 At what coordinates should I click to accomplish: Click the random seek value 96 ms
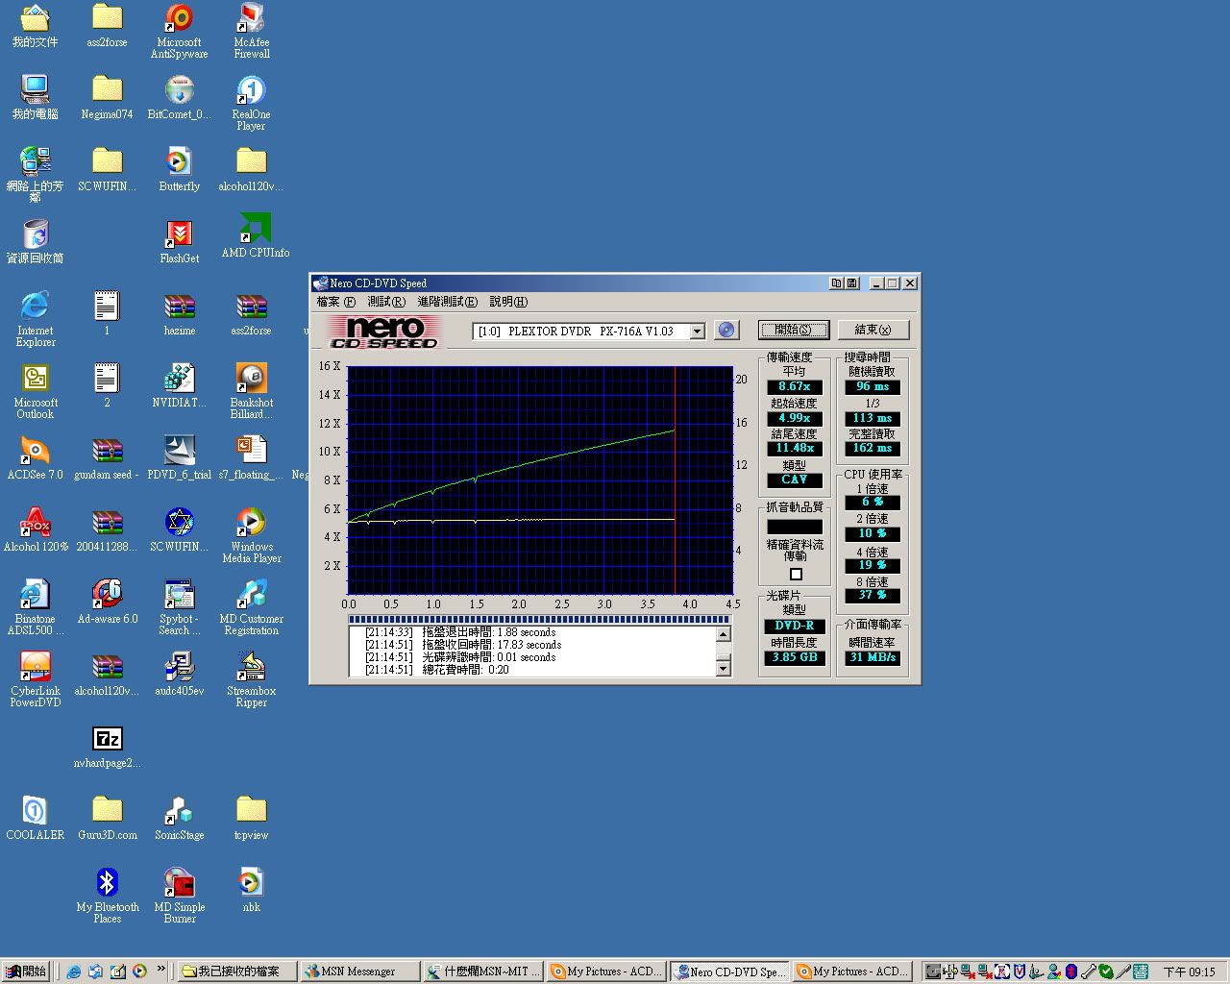pos(873,386)
